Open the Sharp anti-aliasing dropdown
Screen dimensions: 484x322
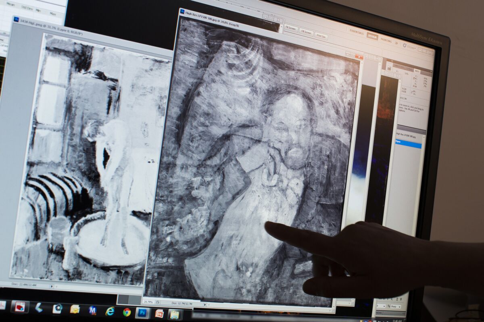coord(396,306)
